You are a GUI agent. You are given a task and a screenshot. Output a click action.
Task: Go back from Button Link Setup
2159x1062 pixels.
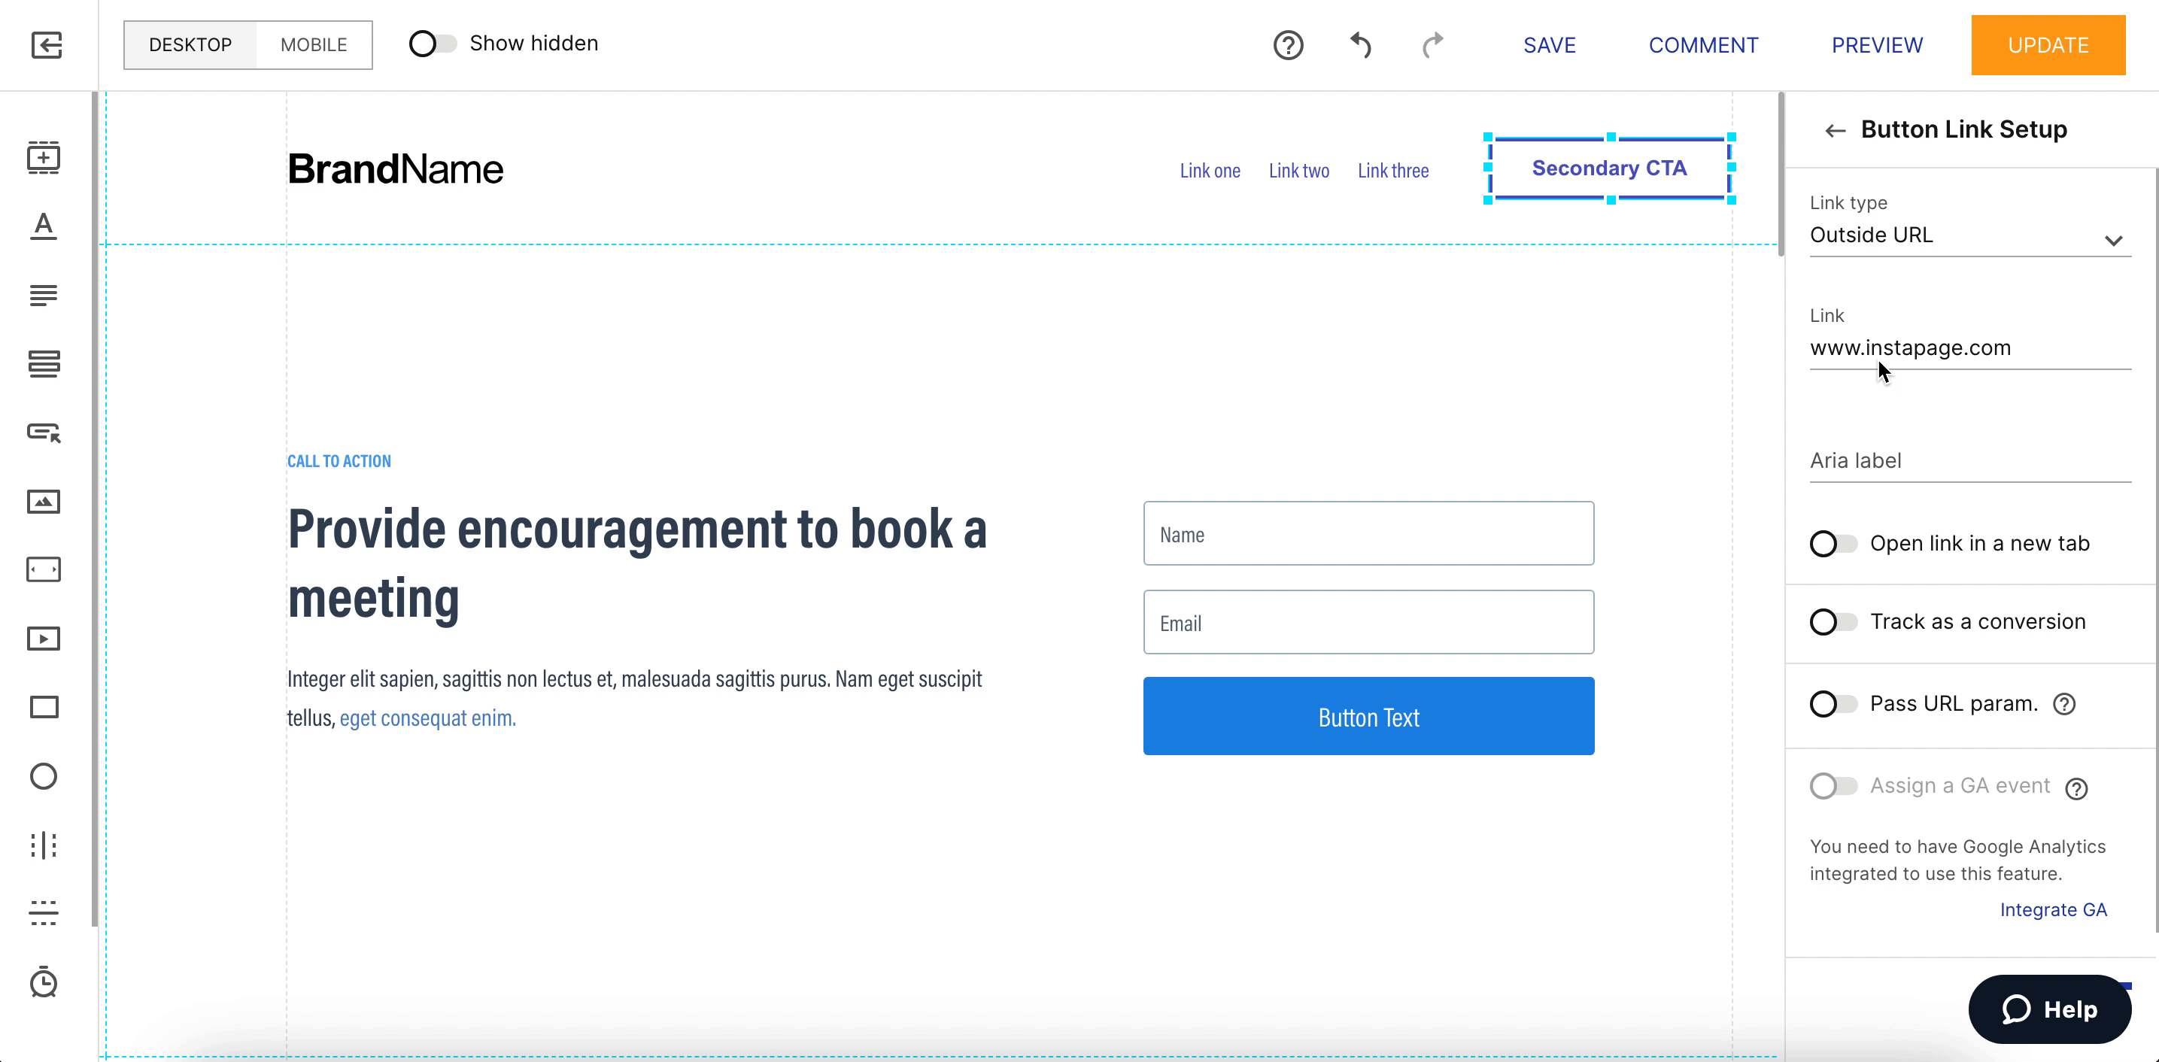coord(1836,130)
